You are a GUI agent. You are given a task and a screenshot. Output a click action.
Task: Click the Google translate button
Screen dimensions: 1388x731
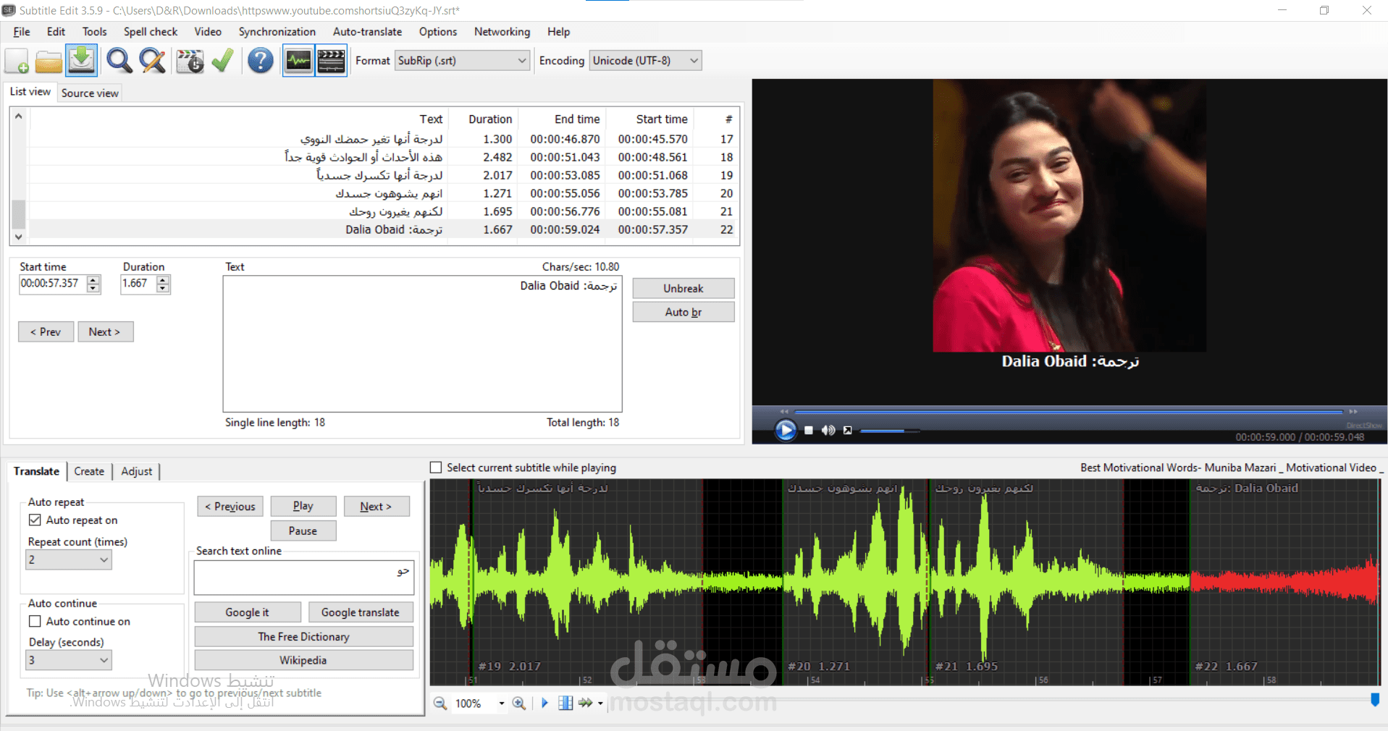(x=361, y=612)
